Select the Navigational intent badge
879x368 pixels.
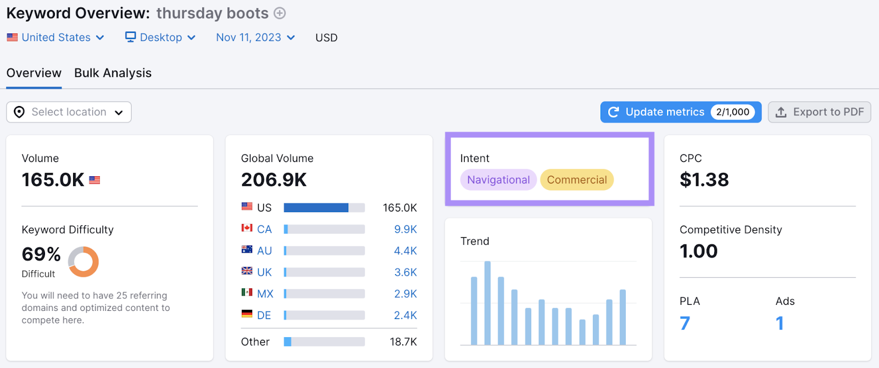(x=498, y=180)
